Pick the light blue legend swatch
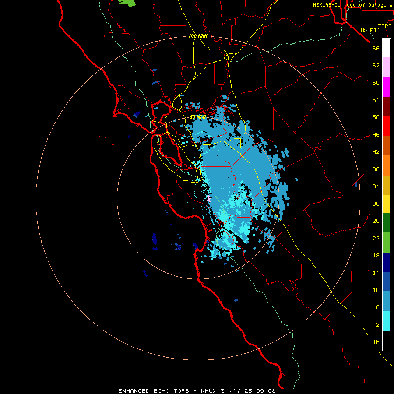 387,301
